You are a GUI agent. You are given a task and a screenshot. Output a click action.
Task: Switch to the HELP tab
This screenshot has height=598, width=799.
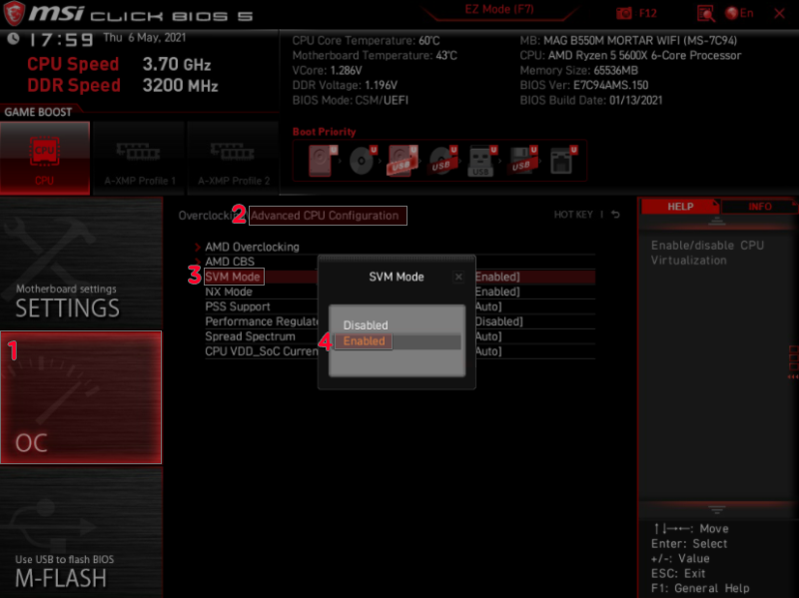[x=680, y=207]
